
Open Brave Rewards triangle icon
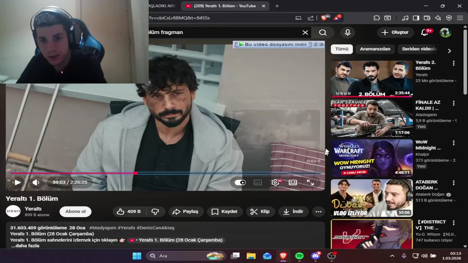coord(336,18)
